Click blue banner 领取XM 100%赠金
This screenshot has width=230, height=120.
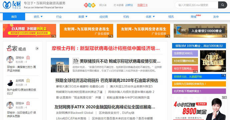pos(199,46)
